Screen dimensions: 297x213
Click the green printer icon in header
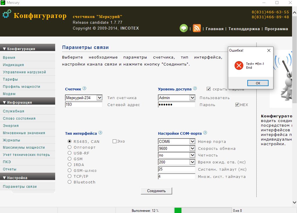pos(183,28)
